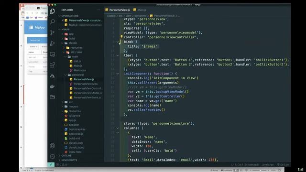Open the Source Control view
Image resolution: width=306 pixels, height=172 pixels.
click(52, 32)
